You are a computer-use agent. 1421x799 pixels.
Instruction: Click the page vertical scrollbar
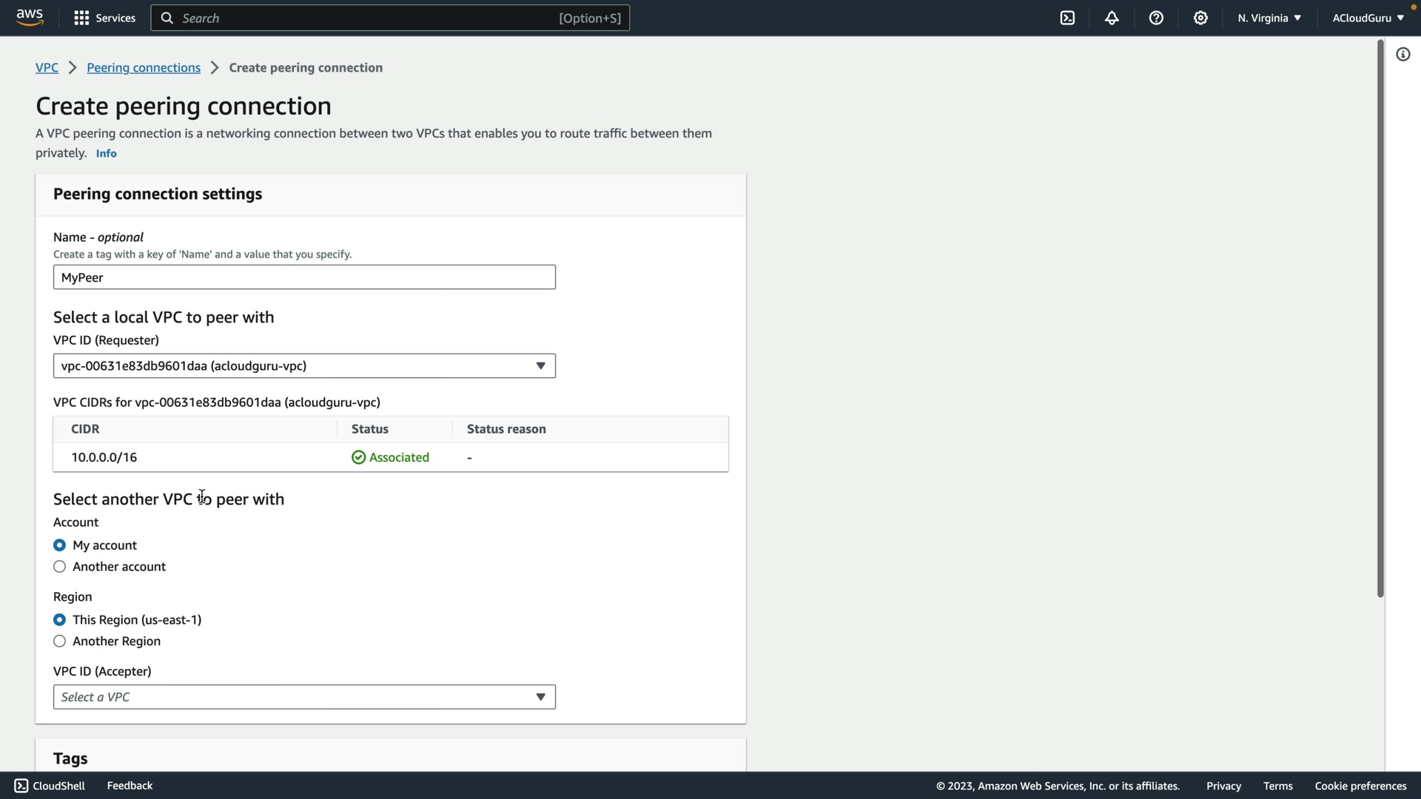(x=1380, y=318)
